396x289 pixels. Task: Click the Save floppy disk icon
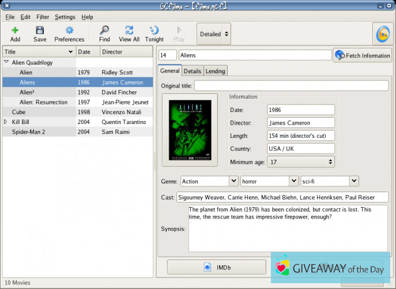point(40,31)
